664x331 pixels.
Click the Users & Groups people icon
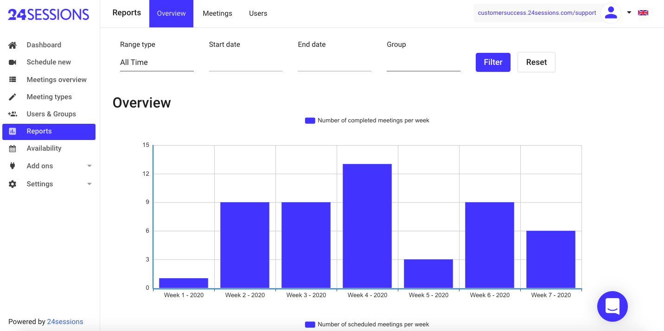click(13, 114)
